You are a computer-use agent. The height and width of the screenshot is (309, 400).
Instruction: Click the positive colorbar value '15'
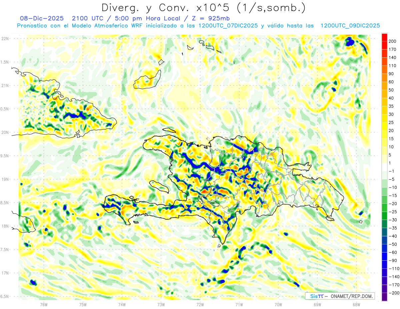[x=391, y=139]
